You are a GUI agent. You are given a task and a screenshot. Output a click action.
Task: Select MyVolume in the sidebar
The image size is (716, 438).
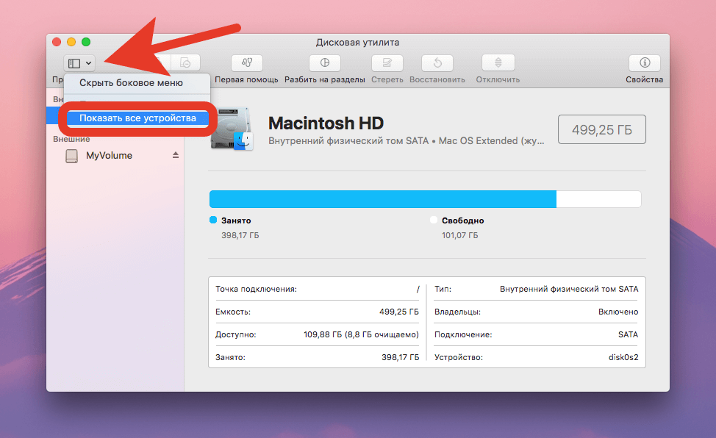coord(109,156)
